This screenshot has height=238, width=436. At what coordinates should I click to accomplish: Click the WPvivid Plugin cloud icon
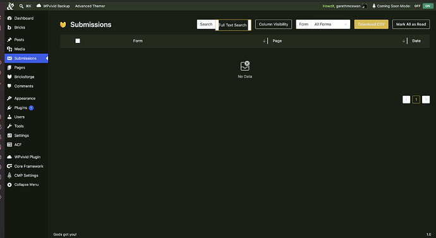(9, 157)
